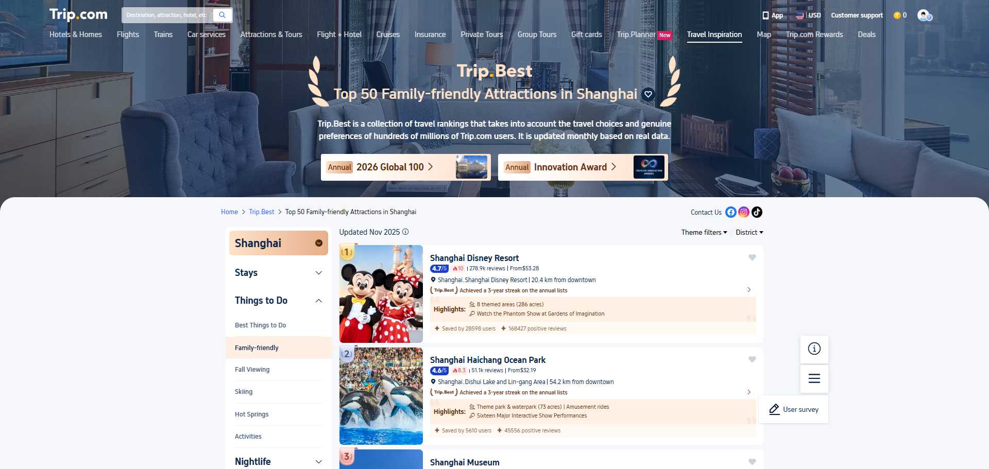Viewport: 989px width, 469px height.
Task: Click the Instagram icon next to Contact Us
Action: 743,212
